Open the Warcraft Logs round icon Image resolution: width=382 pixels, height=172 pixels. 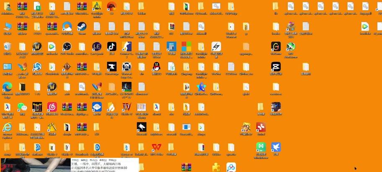[x=126, y=67]
